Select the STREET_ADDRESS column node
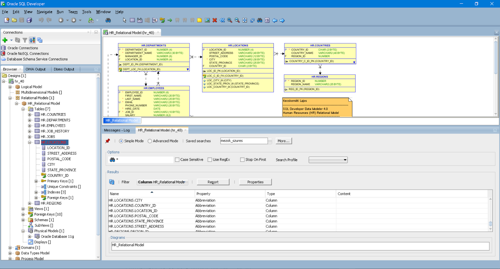This screenshot has height=269, width=500. pyautogui.click(x=62, y=153)
